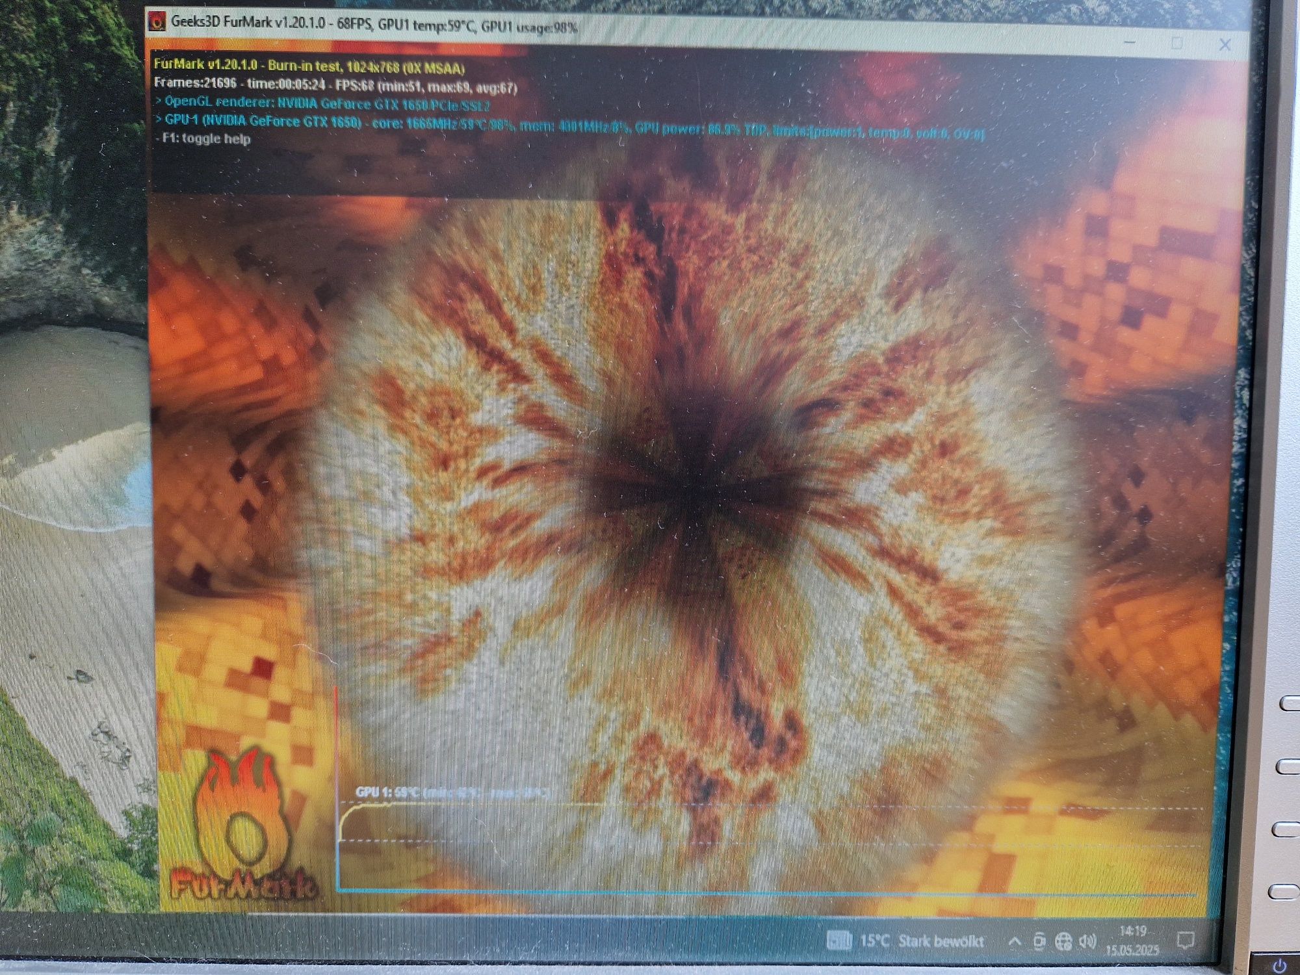Minimize the FurMark window
The image size is (1300, 975).
pyautogui.click(x=1130, y=42)
